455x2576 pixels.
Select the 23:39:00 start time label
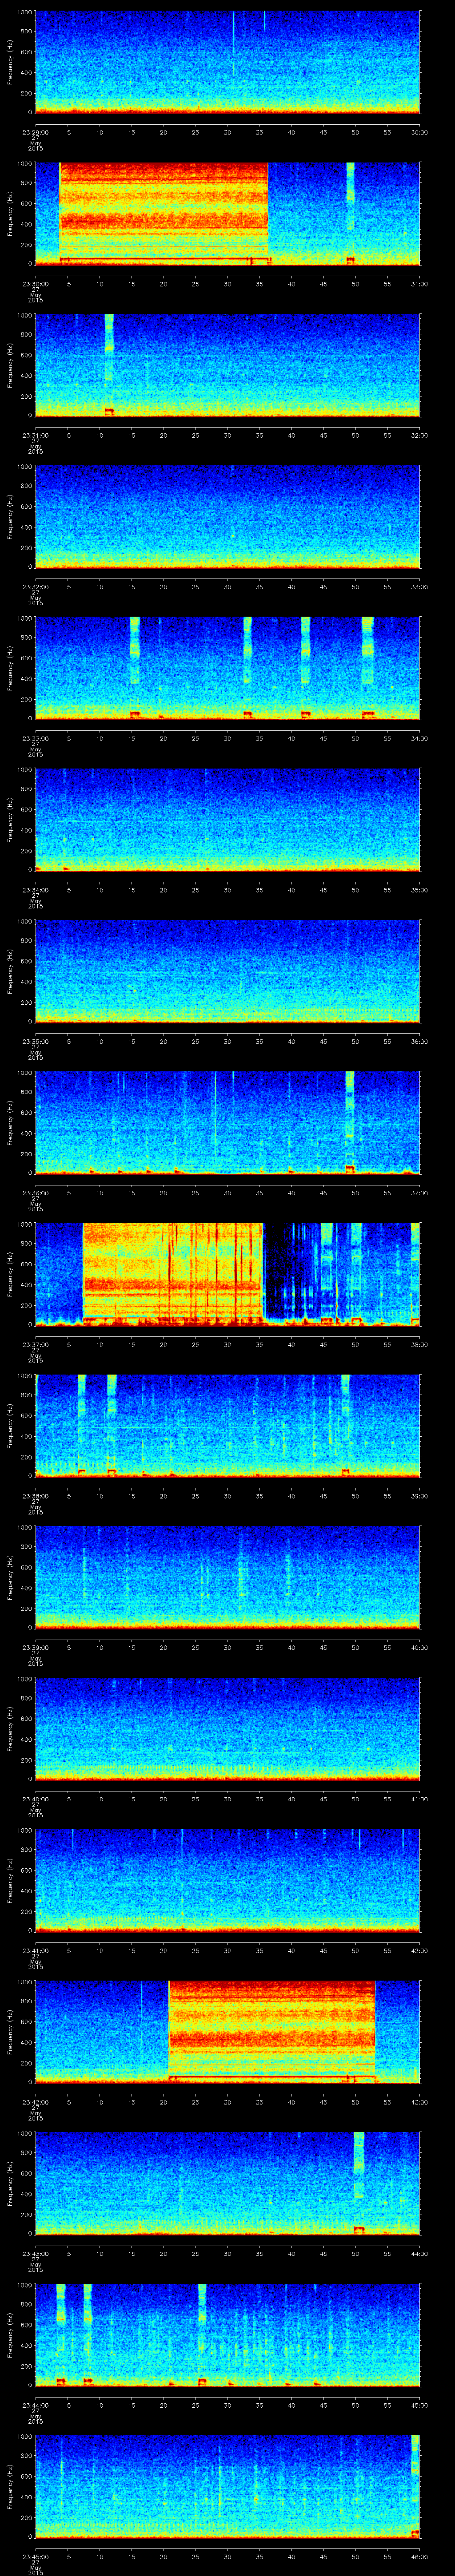[35, 1647]
